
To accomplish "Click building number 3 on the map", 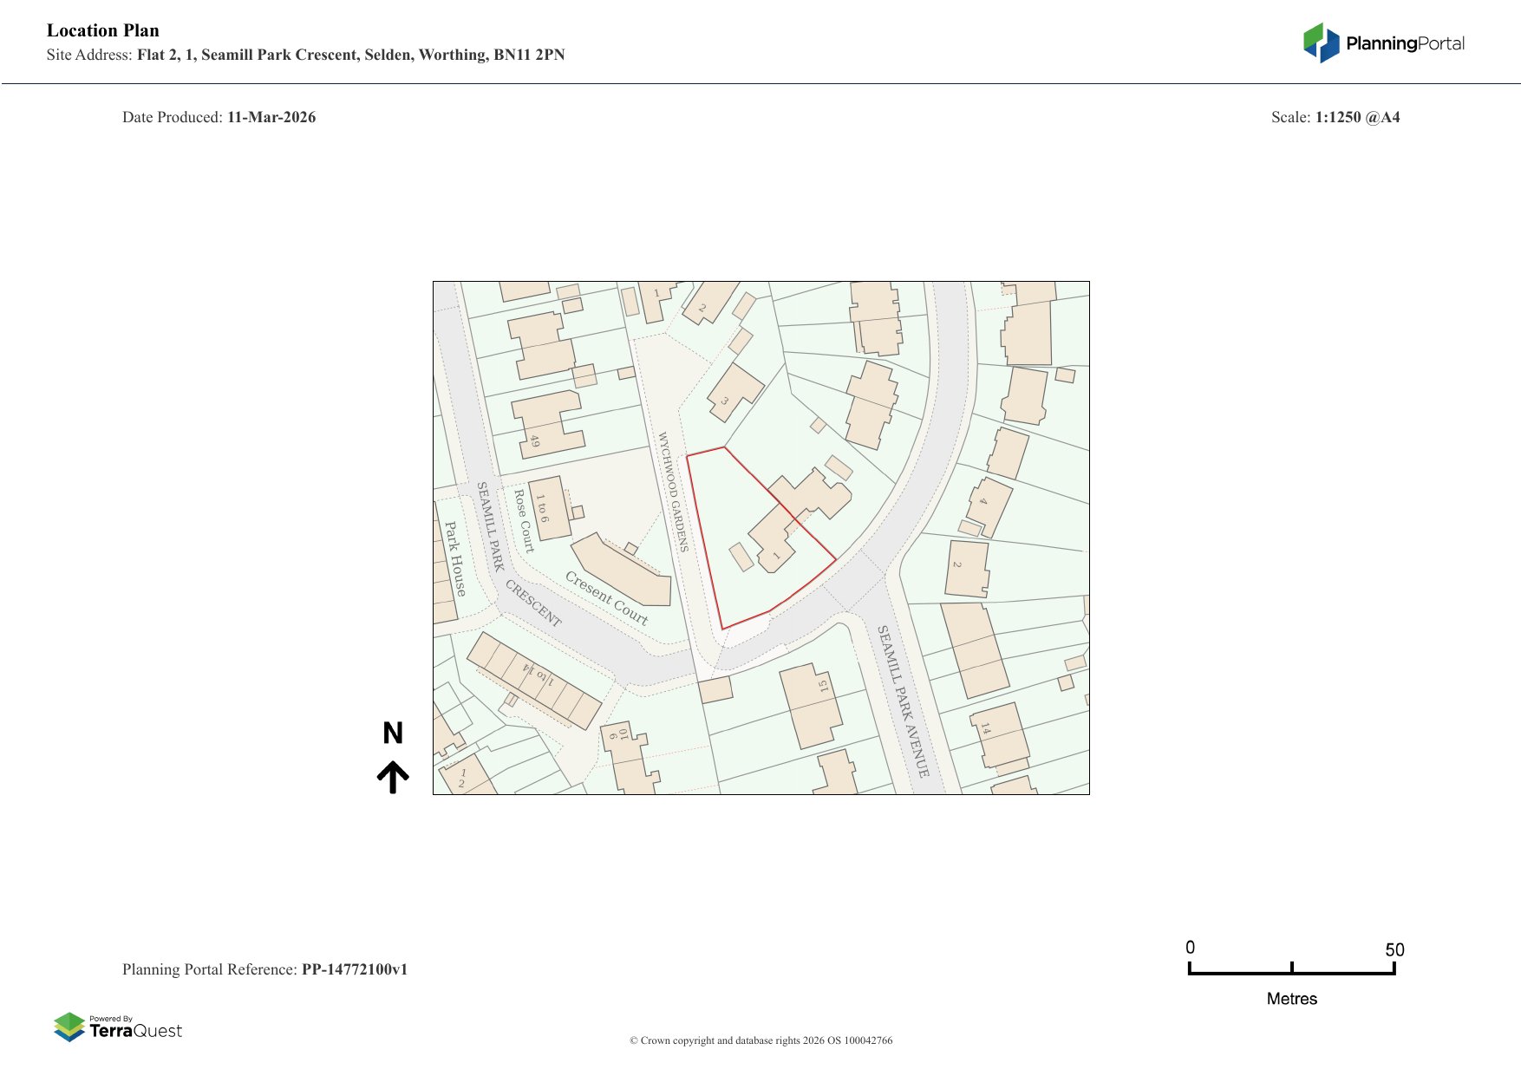I will (x=724, y=401).
